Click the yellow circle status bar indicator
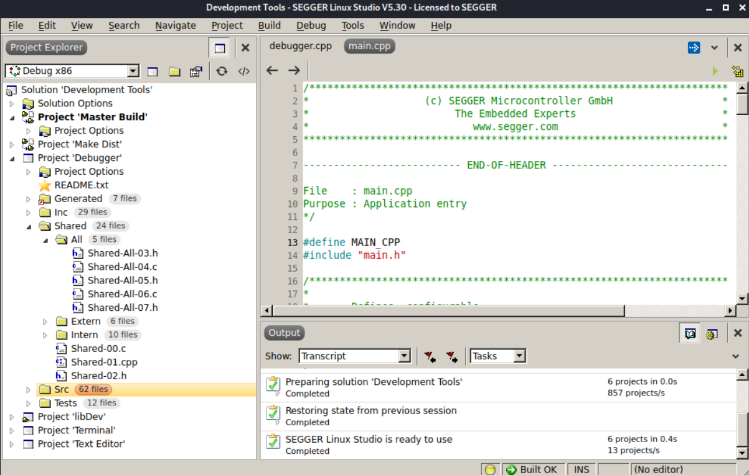The height and width of the screenshot is (475, 749). (490, 469)
